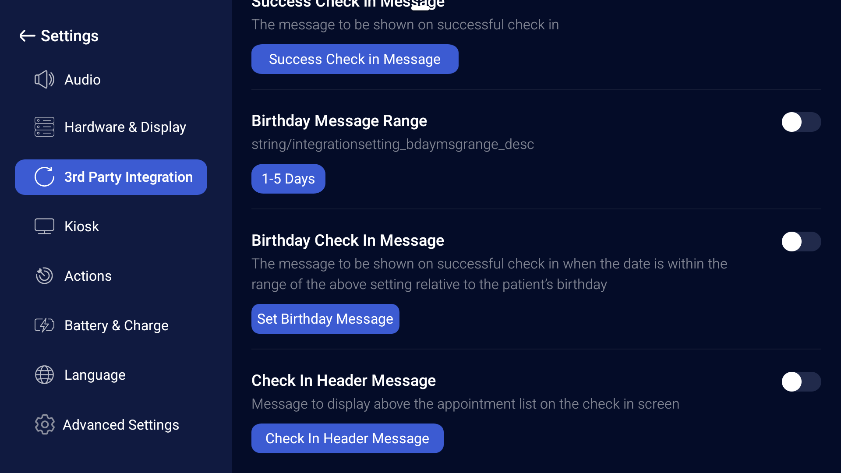Enable the Birthday Check In Message switch
This screenshot has height=473, width=841.
click(801, 242)
